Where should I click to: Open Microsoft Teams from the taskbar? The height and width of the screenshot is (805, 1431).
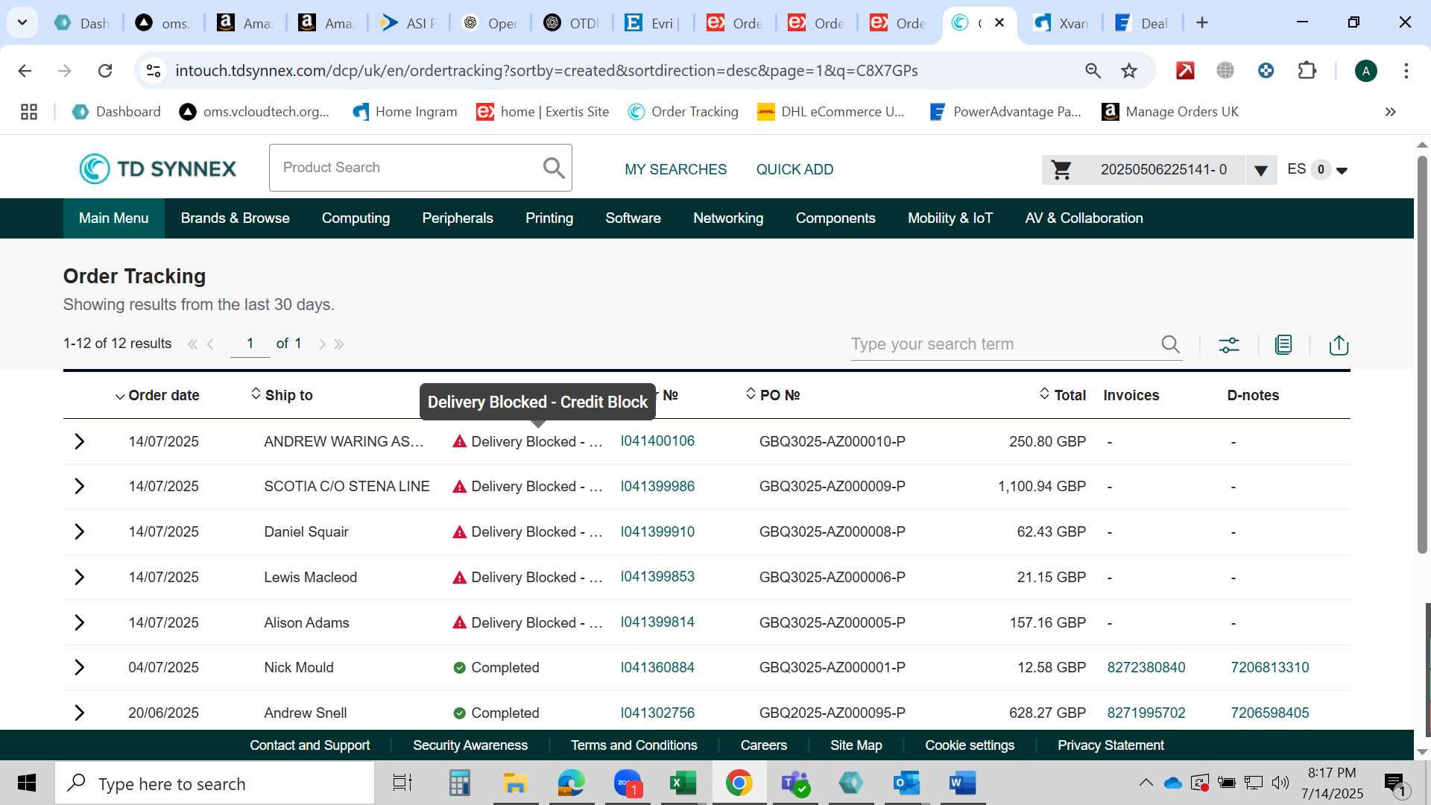(795, 783)
